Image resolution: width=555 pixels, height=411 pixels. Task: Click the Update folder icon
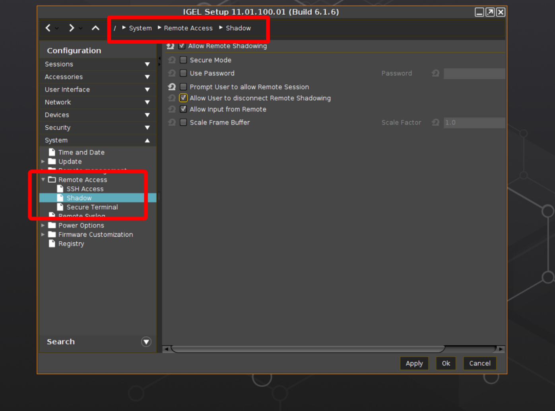(x=52, y=161)
